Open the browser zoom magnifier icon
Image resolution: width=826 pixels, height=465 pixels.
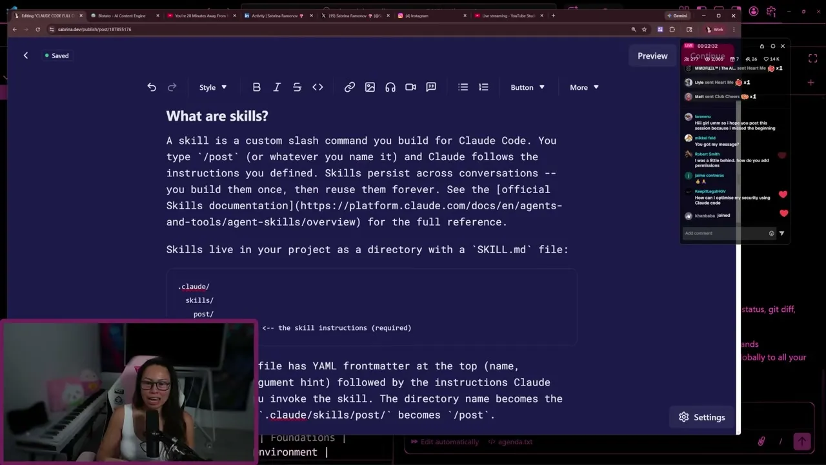point(634,29)
